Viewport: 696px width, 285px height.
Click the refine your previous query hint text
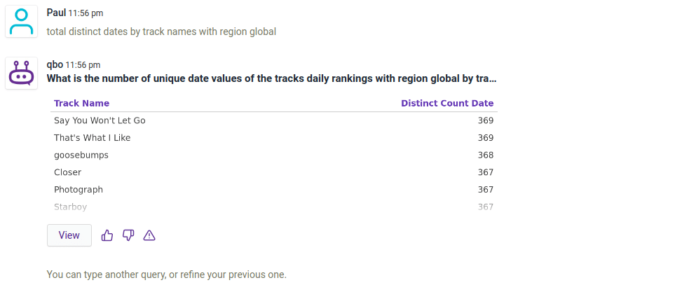click(166, 274)
